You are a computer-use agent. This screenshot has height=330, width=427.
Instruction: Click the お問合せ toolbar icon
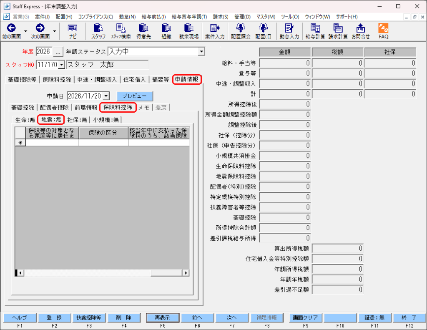pos(361,28)
